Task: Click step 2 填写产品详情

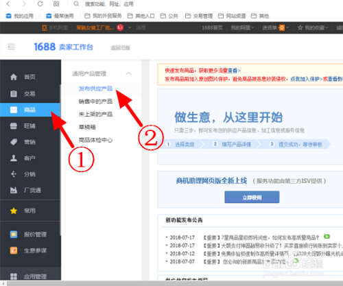Action: pos(233,144)
